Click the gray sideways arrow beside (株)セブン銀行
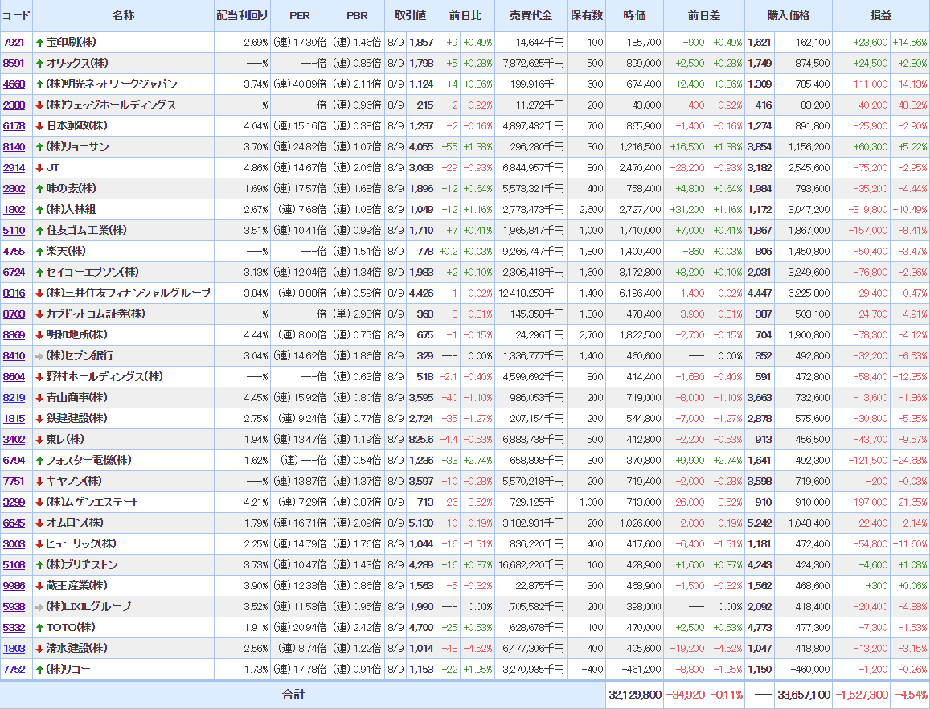This screenshot has height=709, width=930. pos(39,355)
